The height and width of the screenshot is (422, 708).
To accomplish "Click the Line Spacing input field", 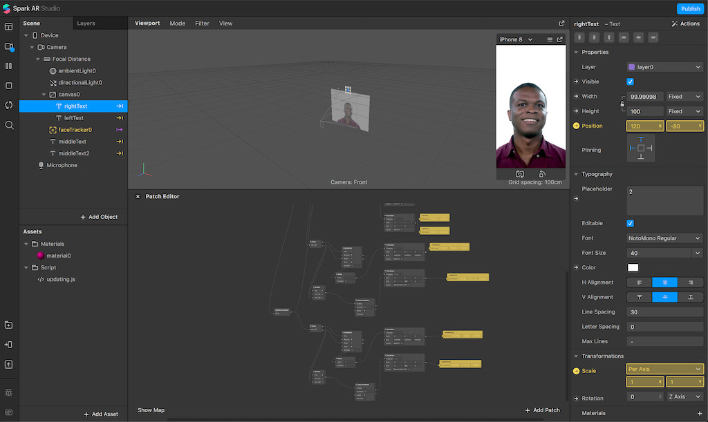I will click(664, 312).
